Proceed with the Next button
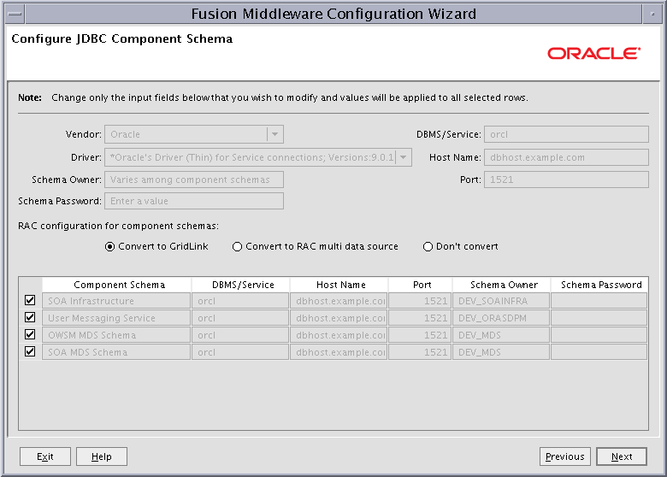667x477 pixels. pos(622,456)
